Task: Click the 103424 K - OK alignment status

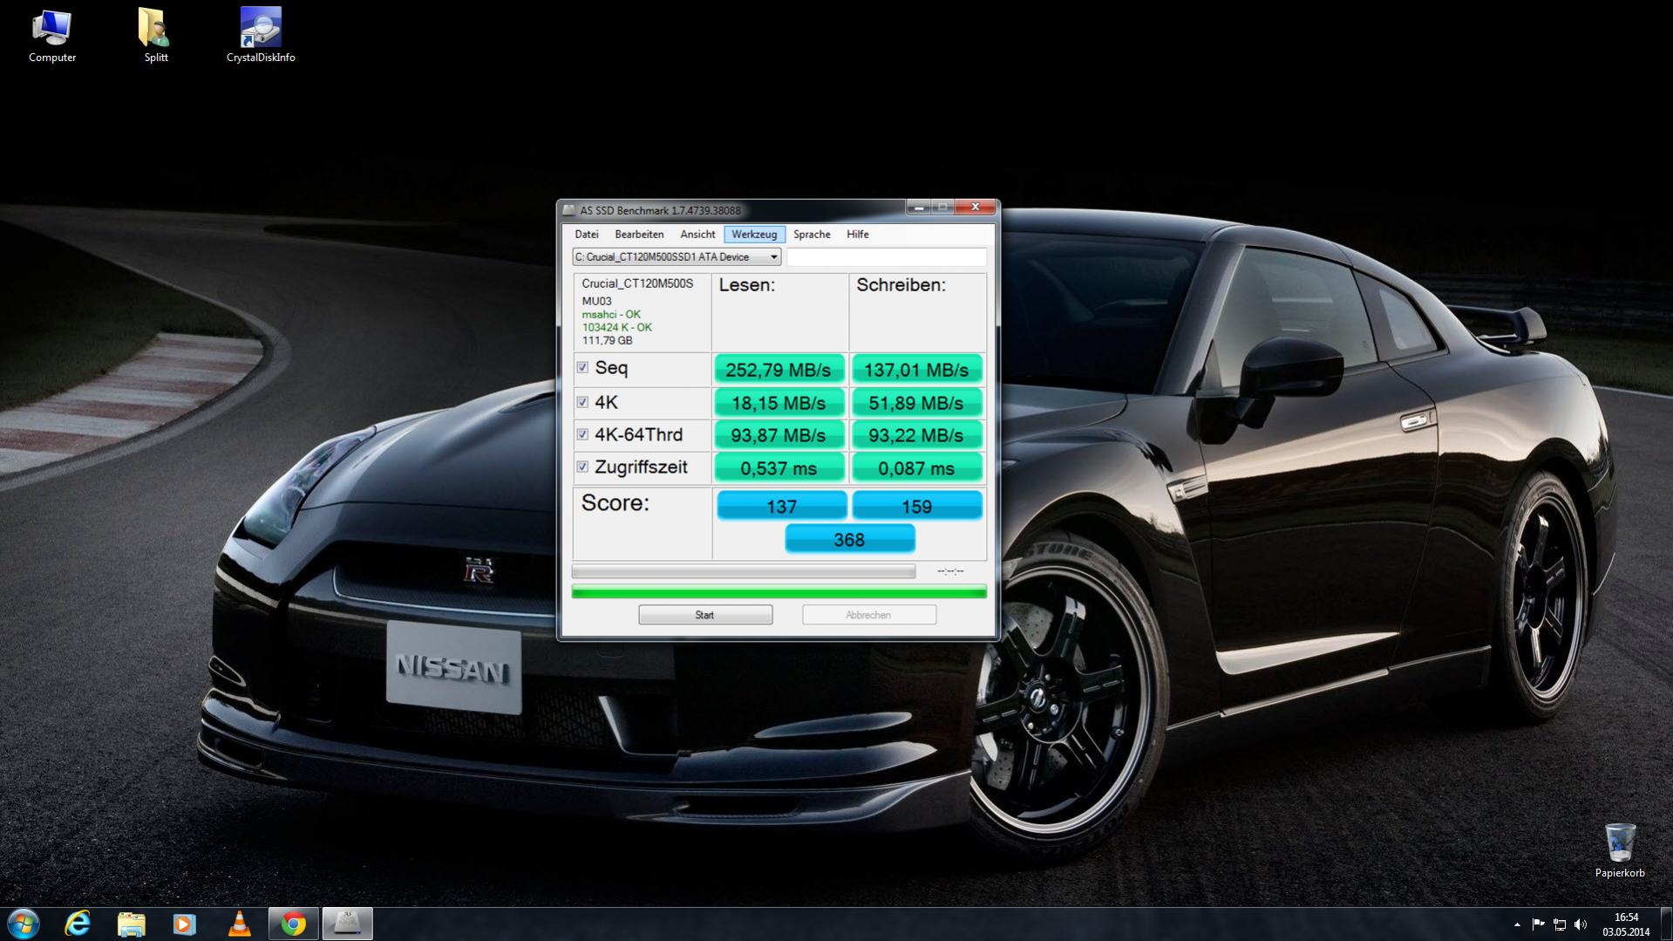Action: point(617,327)
